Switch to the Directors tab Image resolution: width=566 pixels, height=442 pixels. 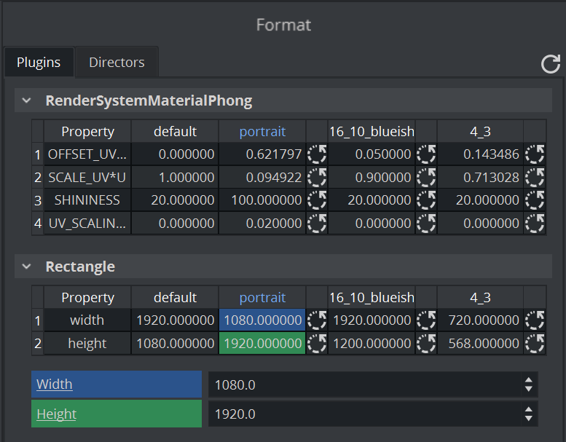[x=117, y=63]
